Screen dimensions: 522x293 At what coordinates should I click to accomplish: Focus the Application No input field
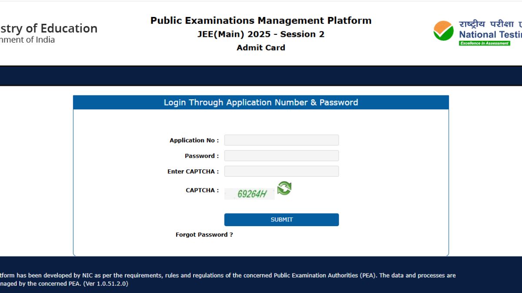click(281, 140)
